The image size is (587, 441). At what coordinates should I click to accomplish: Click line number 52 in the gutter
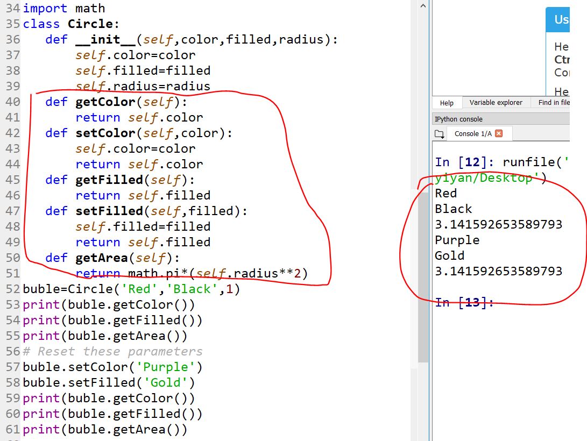pos(13,289)
